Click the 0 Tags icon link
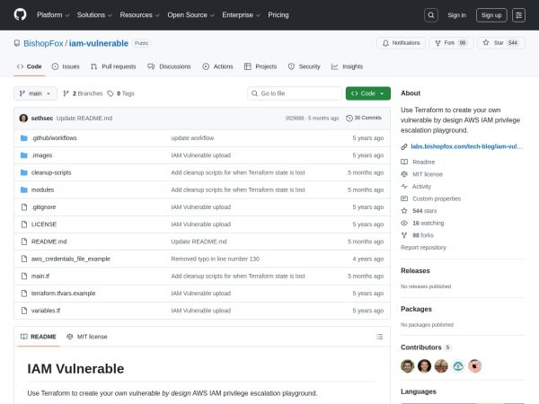Image resolution: width=539 pixels, height=404 pixels. (x=110, y=93)
